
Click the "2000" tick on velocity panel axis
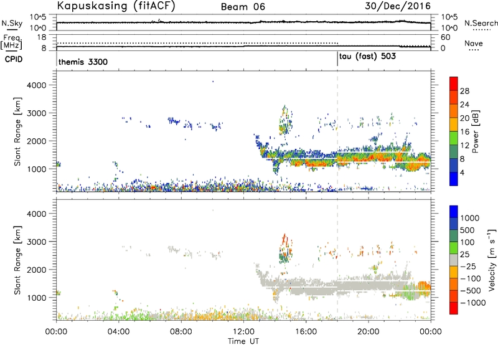[37, 270]
